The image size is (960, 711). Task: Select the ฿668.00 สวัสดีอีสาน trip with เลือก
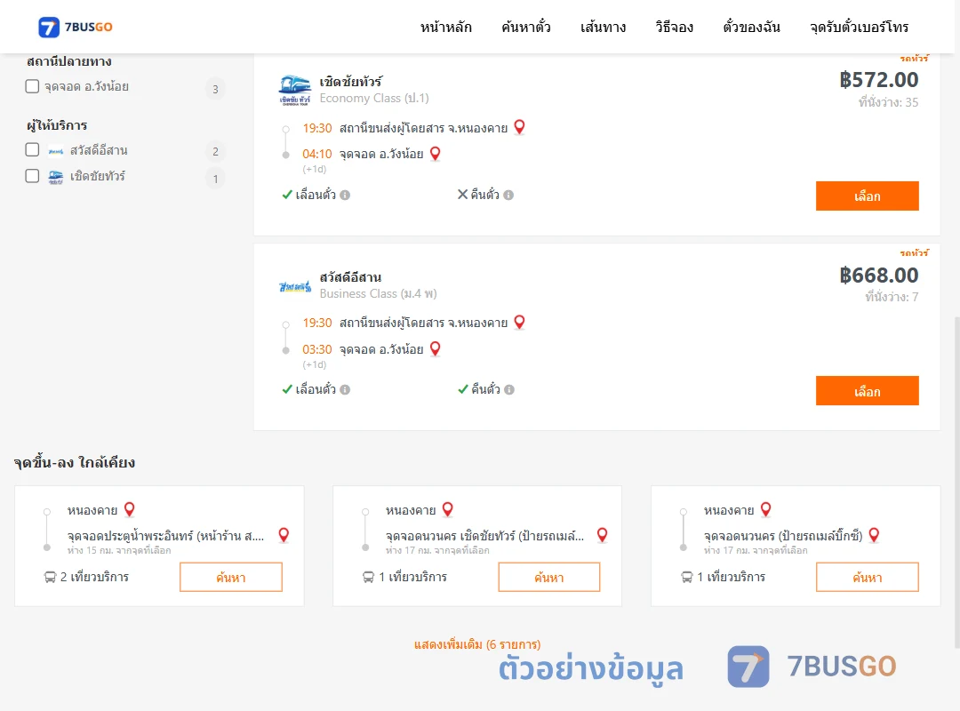867,391
